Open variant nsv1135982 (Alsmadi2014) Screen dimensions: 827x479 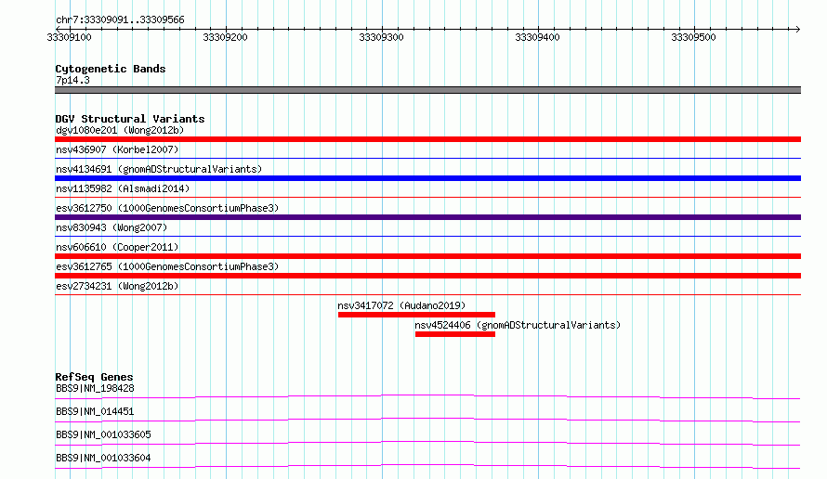[x=123, y=188]
